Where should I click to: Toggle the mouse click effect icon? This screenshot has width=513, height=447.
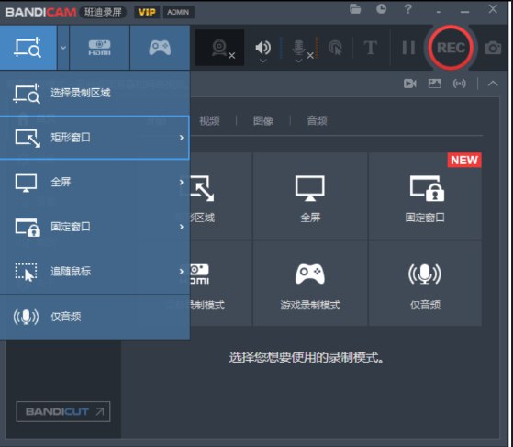pyautogui.click(x=335, y=48)
